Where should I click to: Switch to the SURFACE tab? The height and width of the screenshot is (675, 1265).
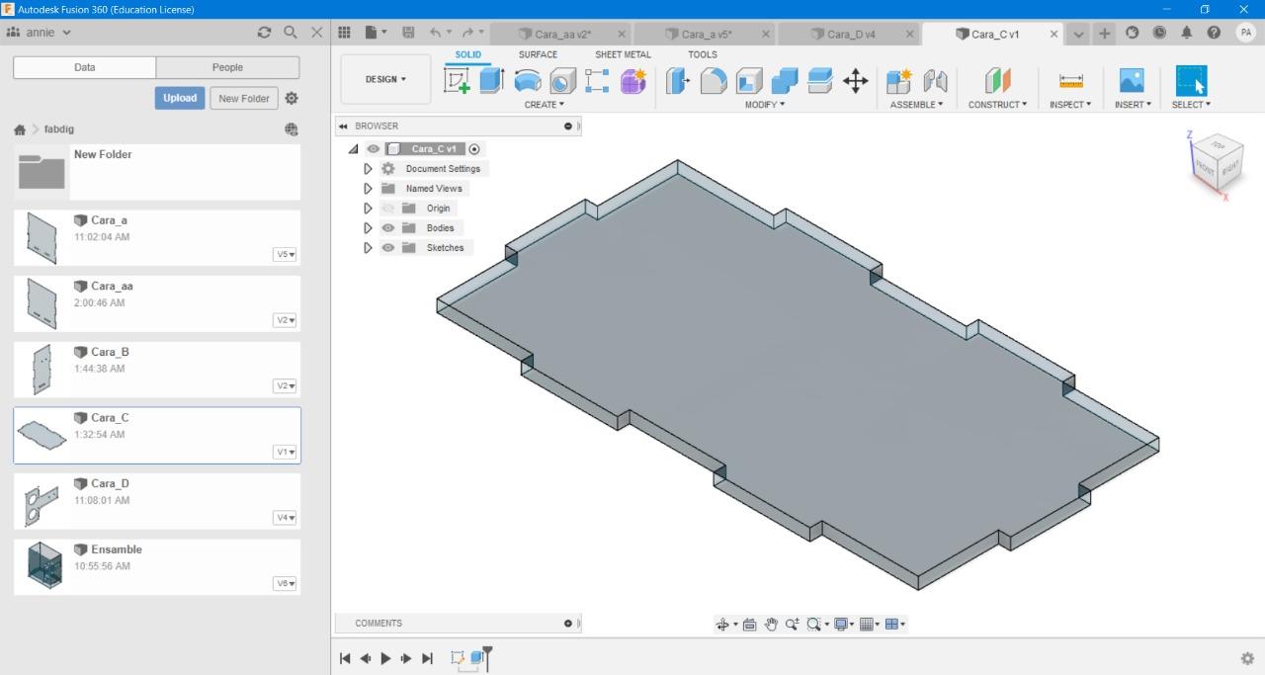[x=538, y=54]
